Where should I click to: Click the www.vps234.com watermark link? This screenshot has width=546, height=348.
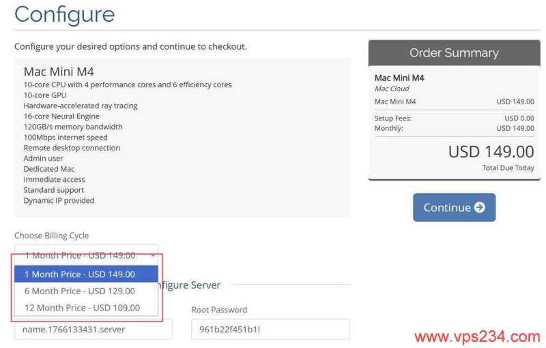tap(477, 336)
